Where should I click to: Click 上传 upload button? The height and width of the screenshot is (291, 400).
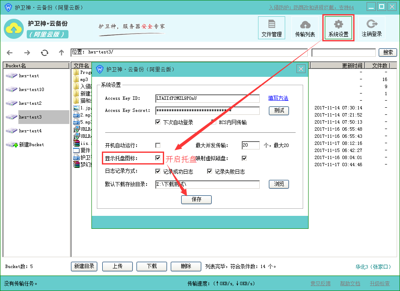pos(117,266)
